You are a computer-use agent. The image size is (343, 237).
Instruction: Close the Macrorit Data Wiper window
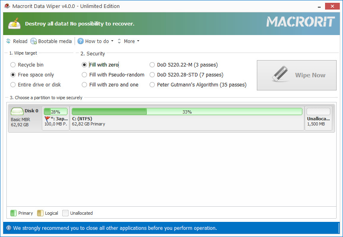[x=332, y=6]
